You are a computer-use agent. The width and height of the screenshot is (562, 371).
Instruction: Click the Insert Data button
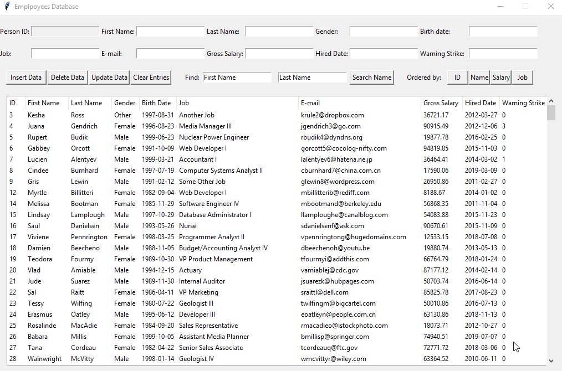tap(25, 78)
